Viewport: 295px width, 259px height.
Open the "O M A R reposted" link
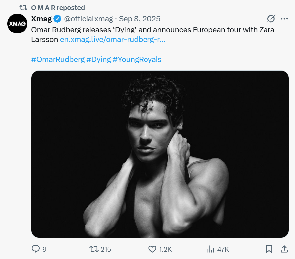(x=58, y=7)
